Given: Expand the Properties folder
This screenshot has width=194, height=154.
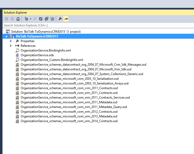Looking at the screenshot, I should point(11,41).
